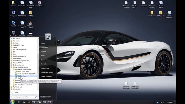Select the Computer desktop icon
This screenshot has height=104, width=185.
(x=14, y=14)
